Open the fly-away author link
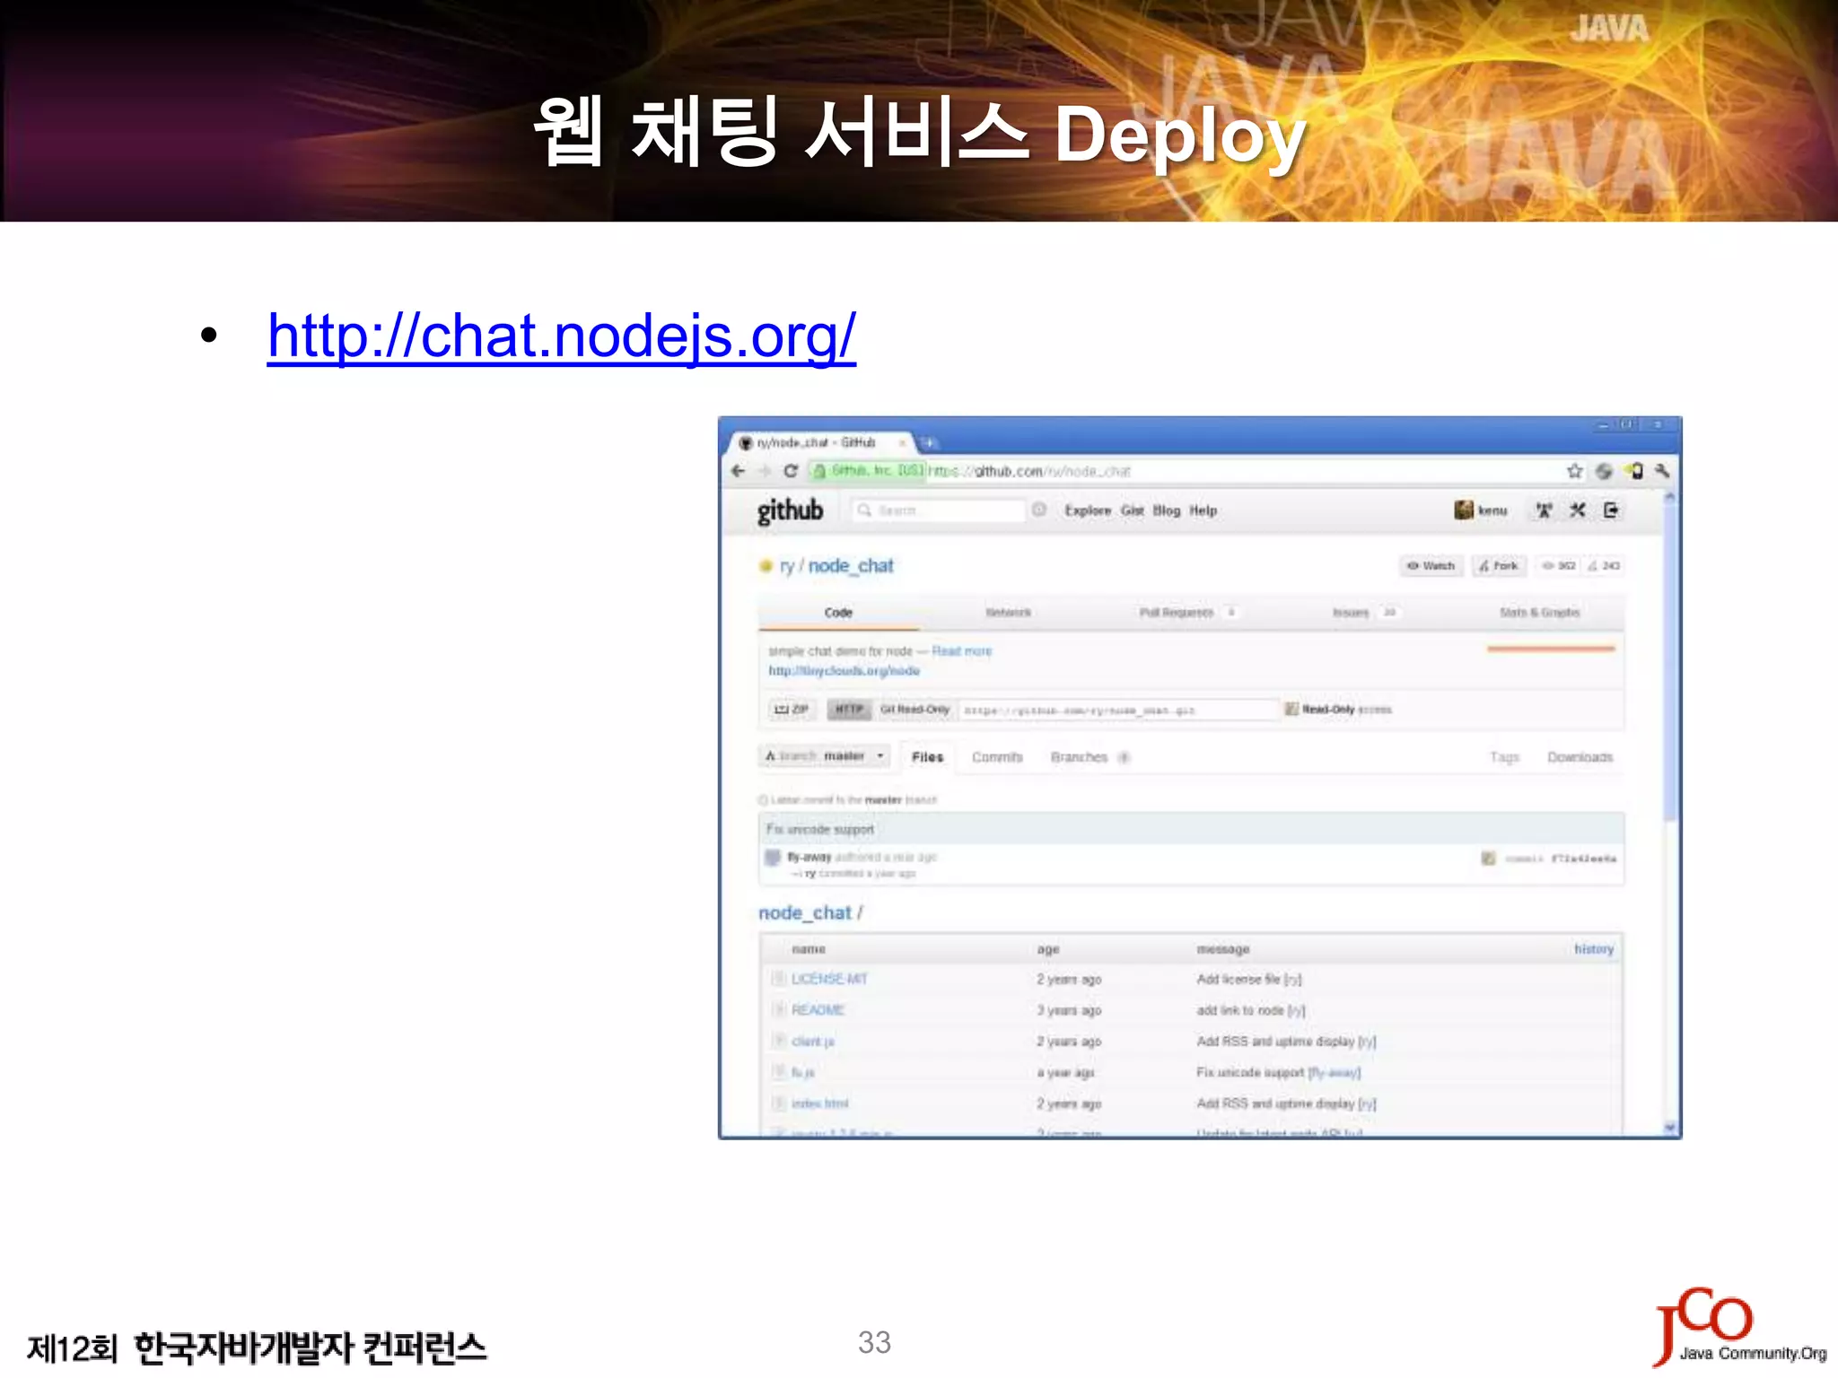Image resolution: width=1838 pixels, height=1378 pixels. point(810,858)
